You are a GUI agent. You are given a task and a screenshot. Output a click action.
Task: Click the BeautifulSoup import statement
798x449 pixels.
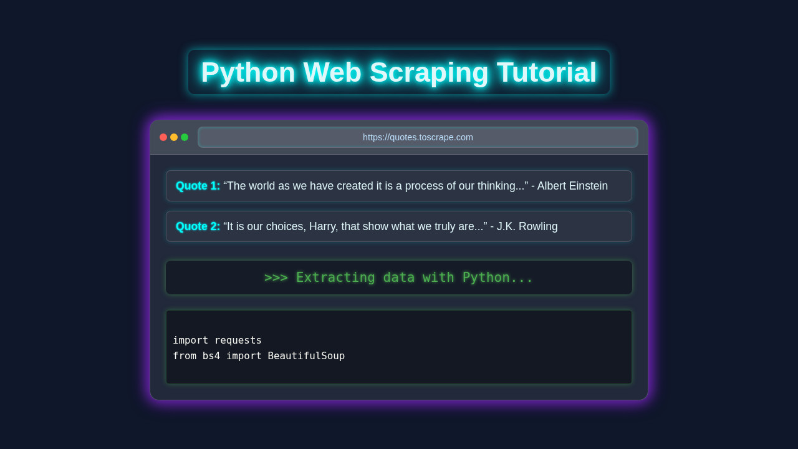click(x=259, y=355)
